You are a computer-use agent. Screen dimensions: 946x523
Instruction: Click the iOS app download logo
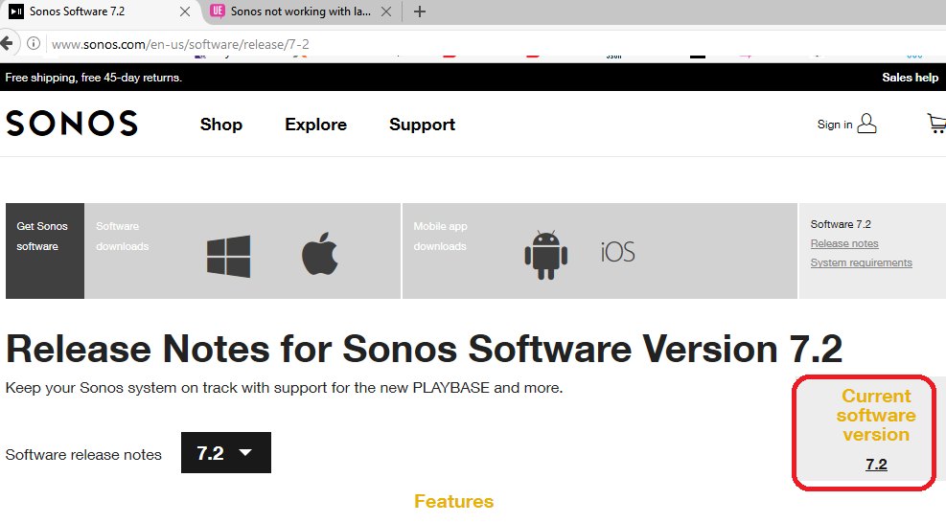click(x=617, y=252)
